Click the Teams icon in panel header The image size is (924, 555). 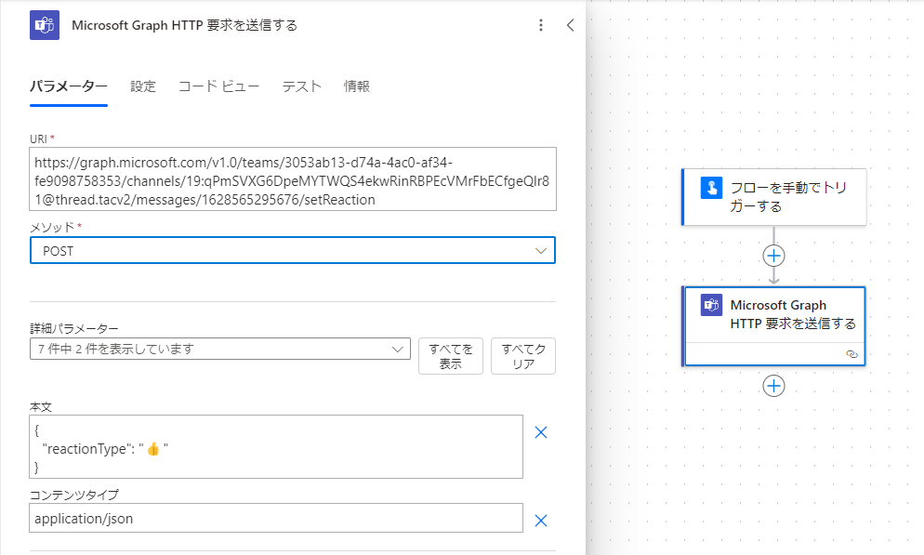[x=45, y=25]
